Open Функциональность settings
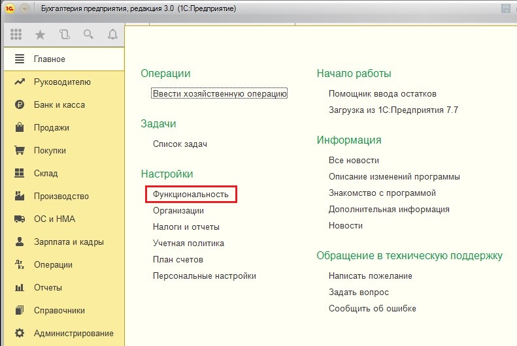The image size is (517, 346). coord(191,195)
